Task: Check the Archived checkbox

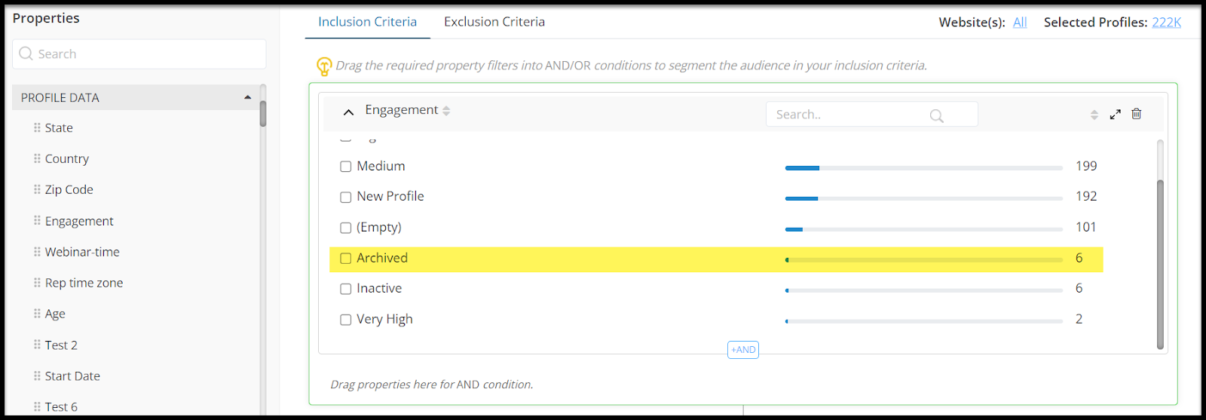Action: pos(346,258)
